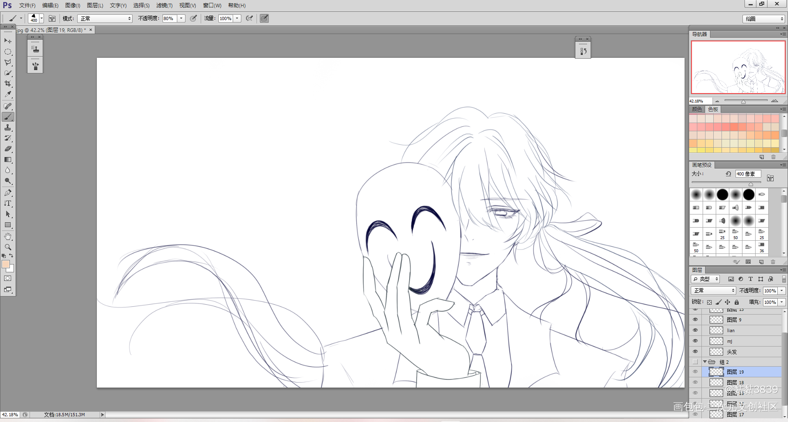Switch to the 色板 tab
Viewport: 788px width, 422px height.
pyautogui.click(x=713, y=109)
